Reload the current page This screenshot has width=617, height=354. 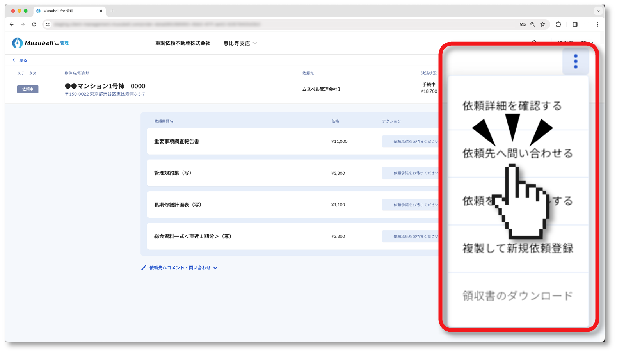[x=34, y=24]
